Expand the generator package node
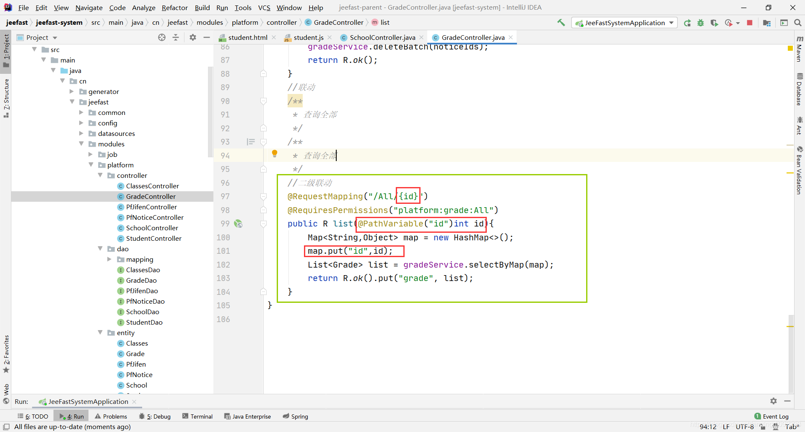 coord(72,91)
